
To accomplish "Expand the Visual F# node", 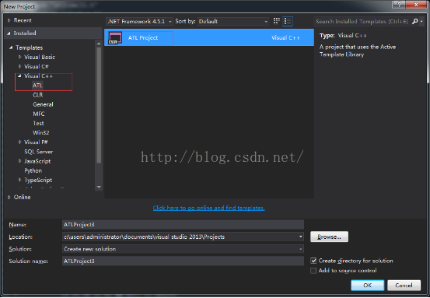I will click(x=19, y=142).
